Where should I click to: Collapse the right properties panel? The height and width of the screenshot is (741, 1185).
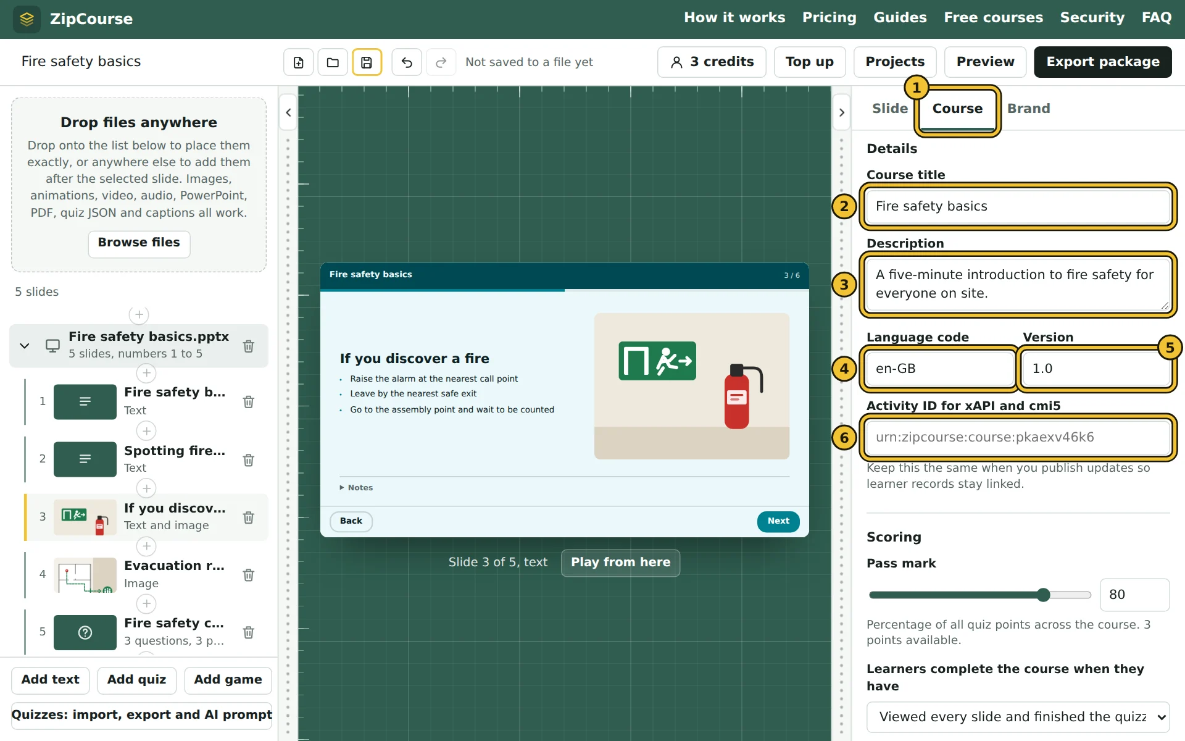click(841, 112)
